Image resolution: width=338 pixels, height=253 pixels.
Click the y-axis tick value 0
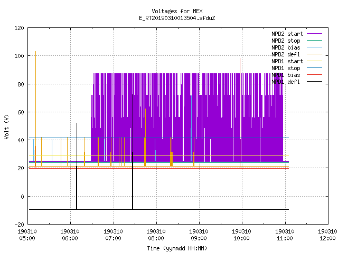click(22, 197)
